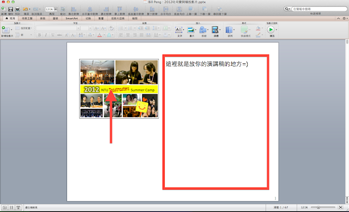Toggle Underline formatting
This screenshot has height=212, width=349.
[53, 35]
